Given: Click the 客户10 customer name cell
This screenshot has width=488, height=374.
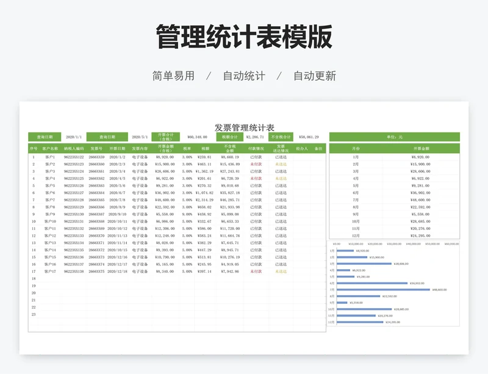Looking at the screenshot, I should [50, 221].
